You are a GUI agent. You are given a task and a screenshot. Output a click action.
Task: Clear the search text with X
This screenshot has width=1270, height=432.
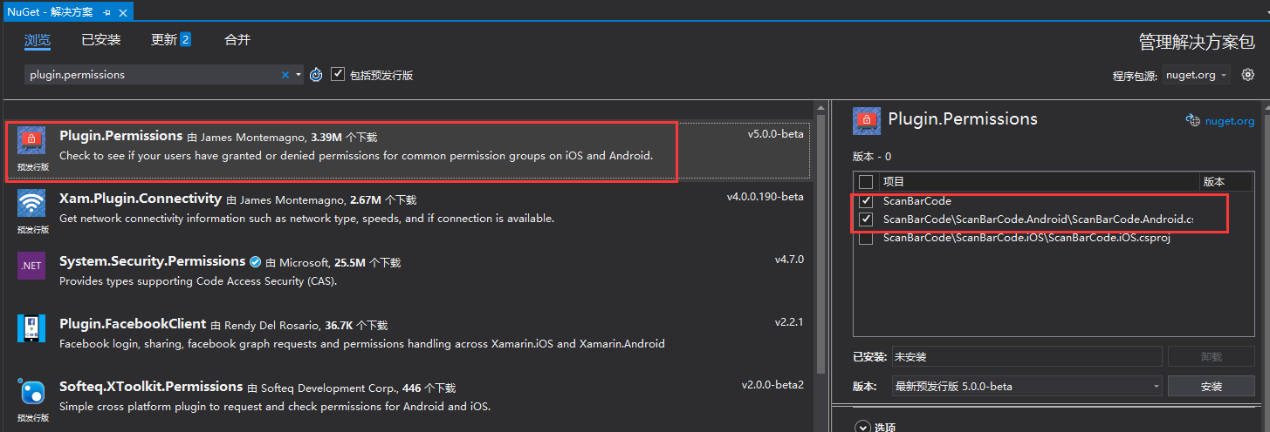[x=285, y=75]
